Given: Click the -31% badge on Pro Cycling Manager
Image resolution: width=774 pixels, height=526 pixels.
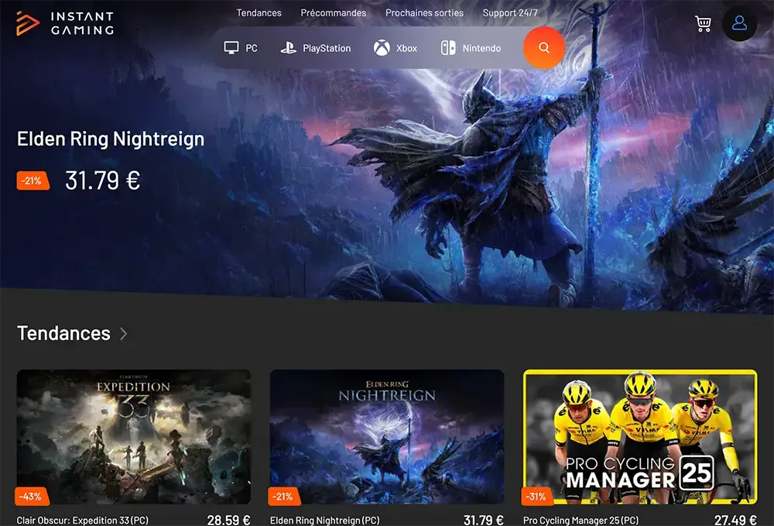Looking at the screenshot, I should point(537,497).
